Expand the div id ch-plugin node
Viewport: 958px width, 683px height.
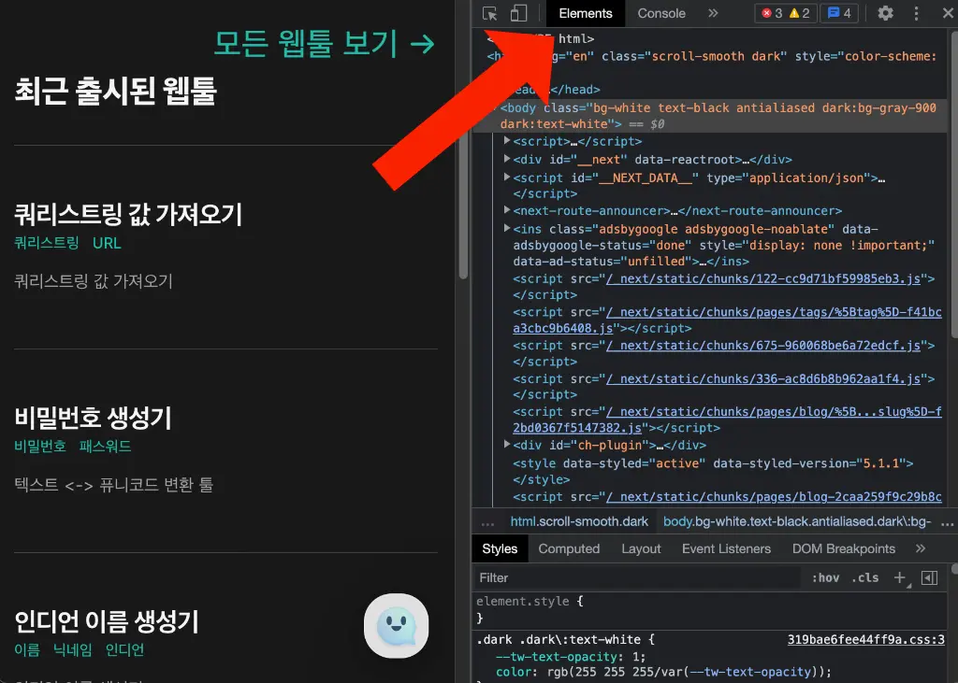[x=506, y=445]
